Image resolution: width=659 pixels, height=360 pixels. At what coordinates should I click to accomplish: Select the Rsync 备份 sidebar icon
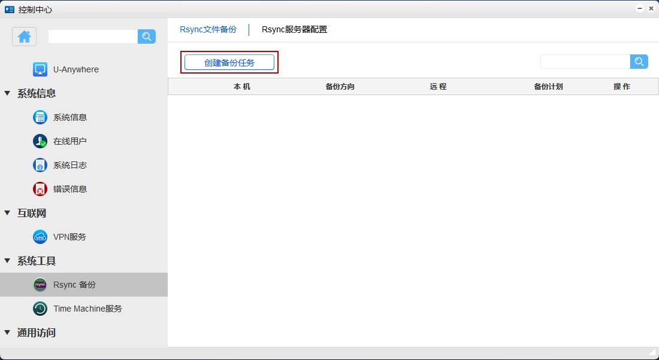point(40,285)
